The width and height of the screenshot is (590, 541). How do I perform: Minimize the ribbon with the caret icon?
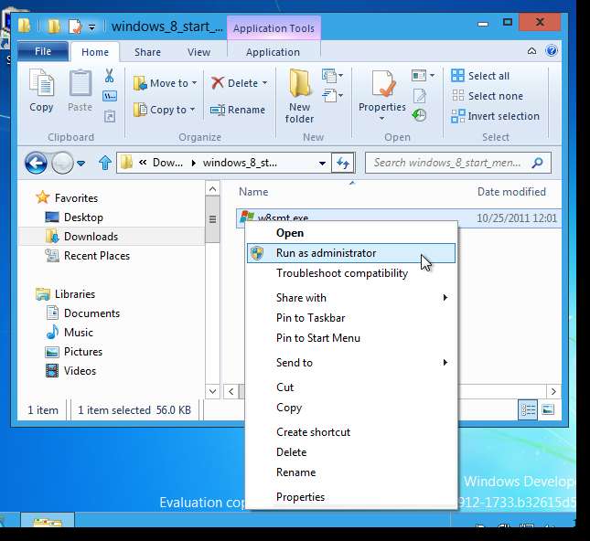(x=531, y=51)
